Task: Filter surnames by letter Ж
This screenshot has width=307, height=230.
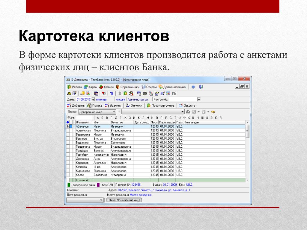Action: point(125,118)
